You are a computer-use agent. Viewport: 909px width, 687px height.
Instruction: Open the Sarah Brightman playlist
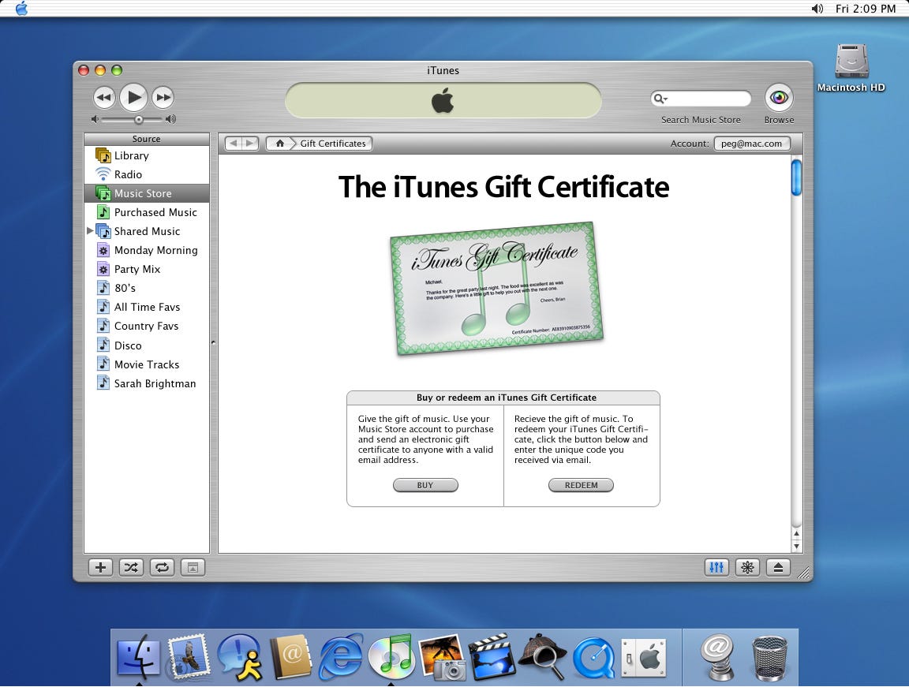tap(147, 383)
